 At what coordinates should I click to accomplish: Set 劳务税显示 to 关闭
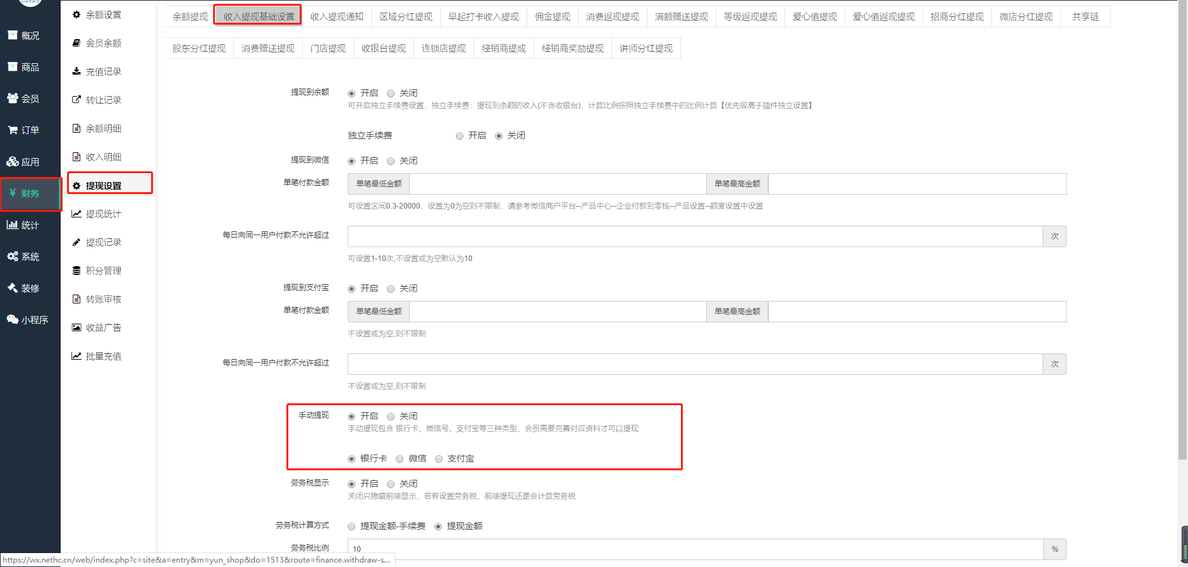[391, 484]
